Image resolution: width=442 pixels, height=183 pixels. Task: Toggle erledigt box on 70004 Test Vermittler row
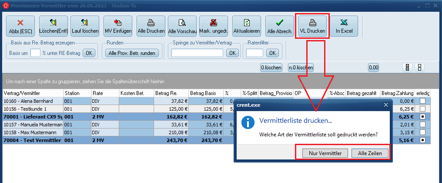(422, 140)
